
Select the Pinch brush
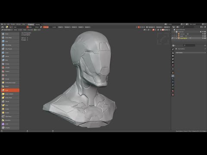pyautogui.click(x=10, y=87)
